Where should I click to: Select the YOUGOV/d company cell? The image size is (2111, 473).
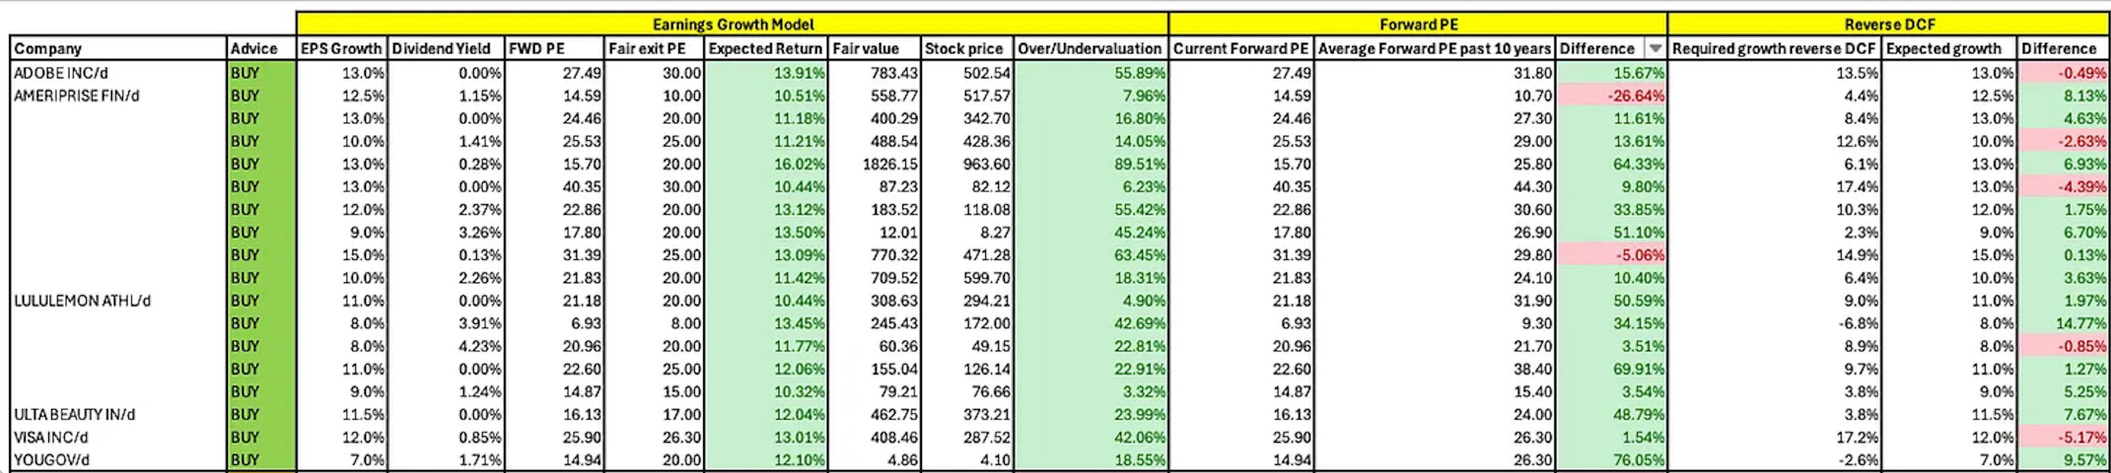tap(118, 460)
